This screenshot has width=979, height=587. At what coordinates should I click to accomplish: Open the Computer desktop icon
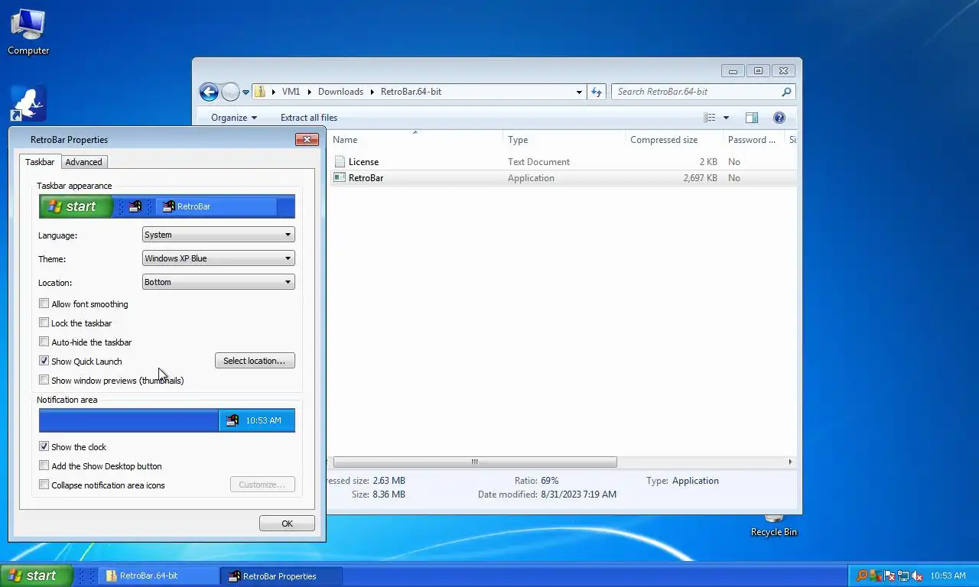pyautogui.click(x=28, y=32)
